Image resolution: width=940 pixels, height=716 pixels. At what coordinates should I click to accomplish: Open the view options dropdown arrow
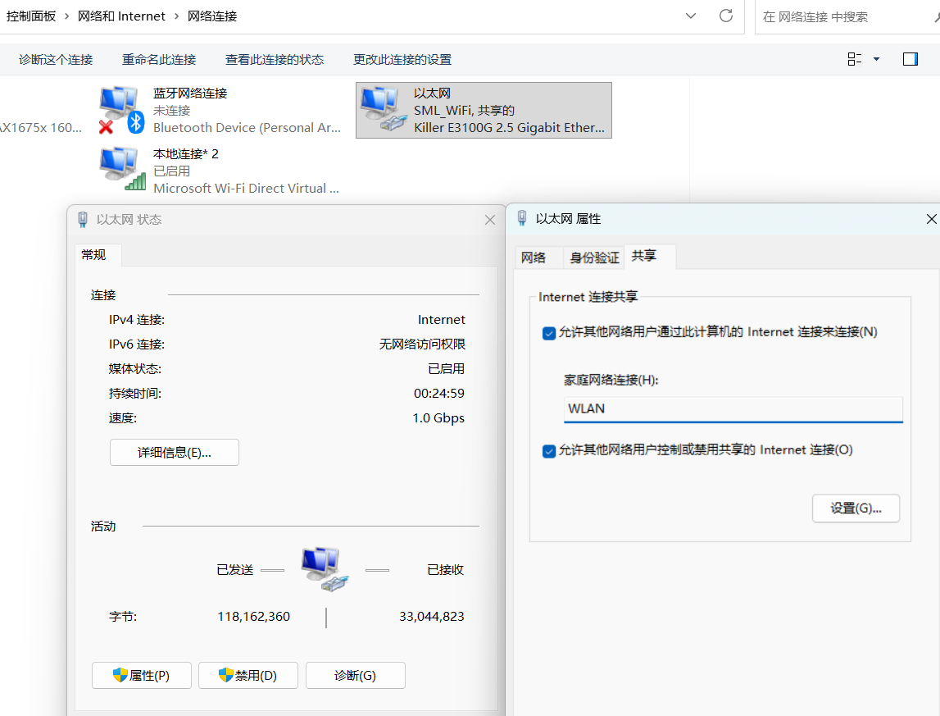point(876,59)
